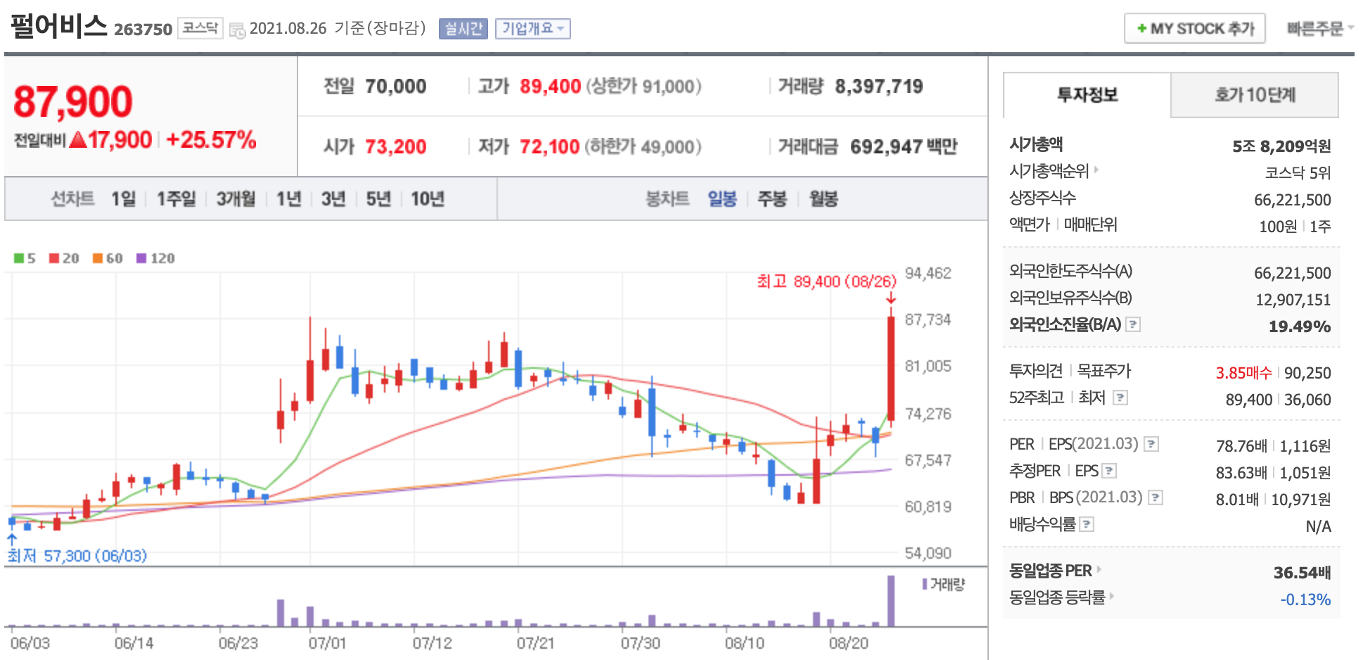Screen dimensions: 1363x660
Task: Open help icon for 외국인소진율(B/A)
Action: click(1133, 324)
